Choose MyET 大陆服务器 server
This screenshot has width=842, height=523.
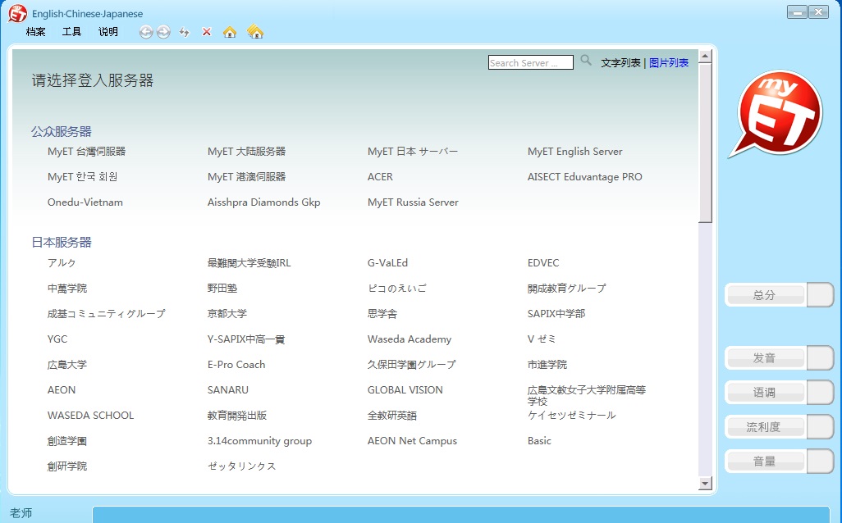click(246, 152)
